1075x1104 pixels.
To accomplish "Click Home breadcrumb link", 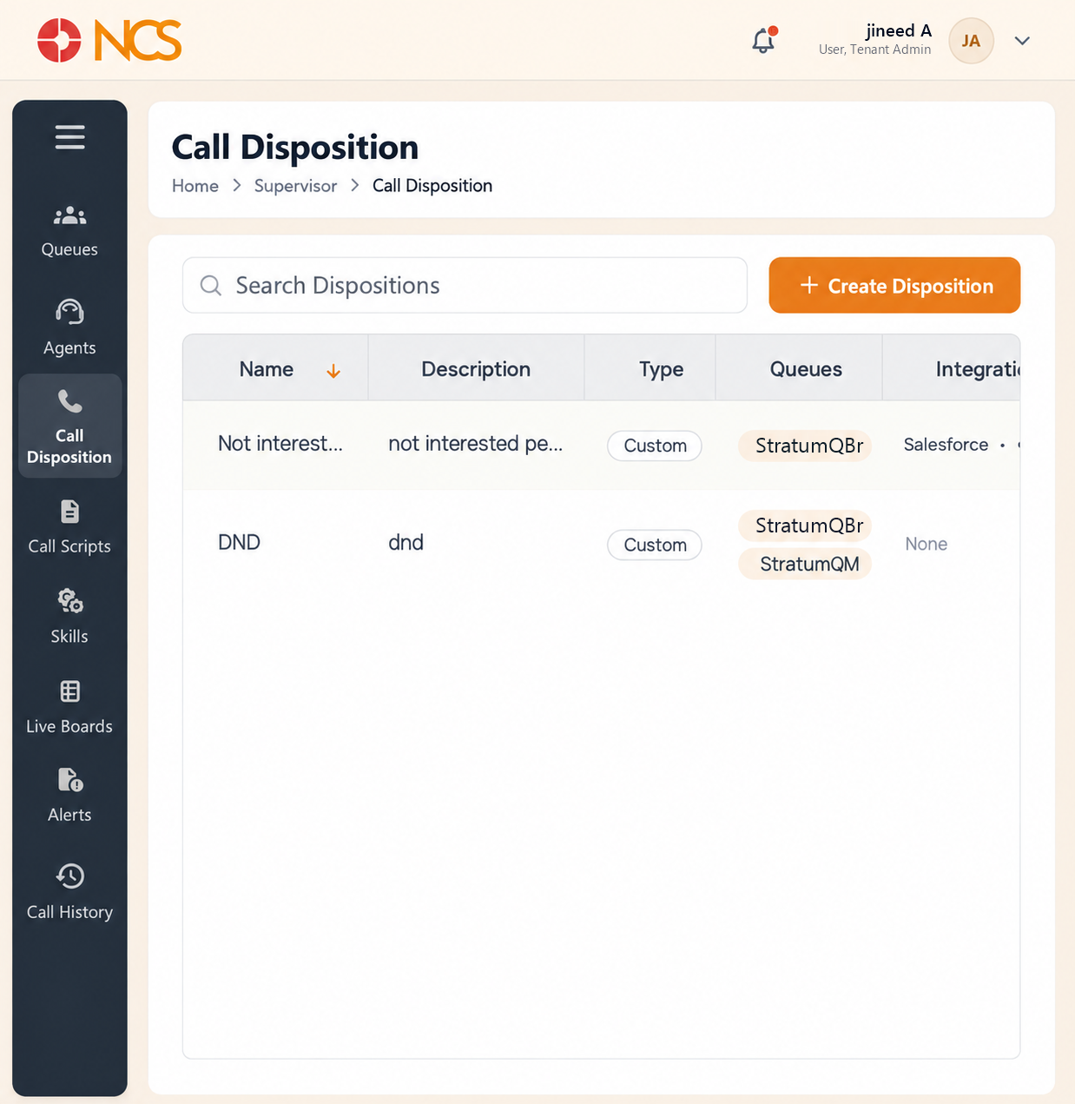I will tap(195, 186).
